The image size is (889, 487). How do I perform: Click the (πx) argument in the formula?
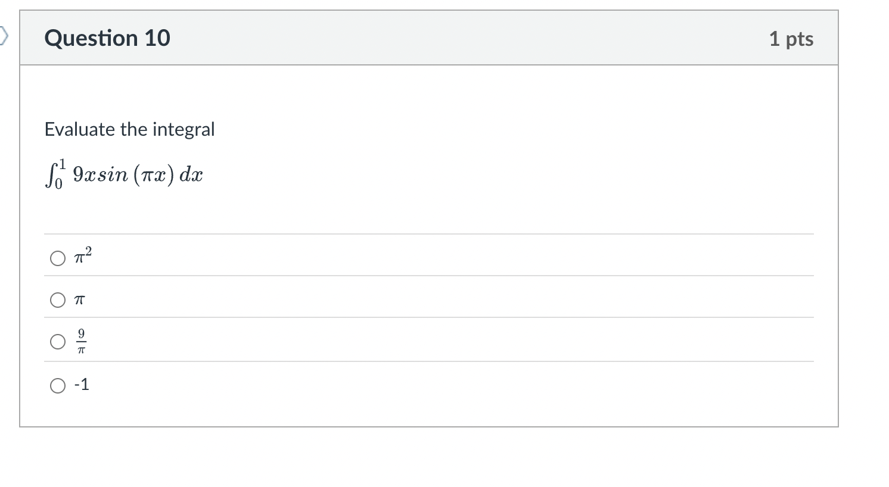click(154, 174)
